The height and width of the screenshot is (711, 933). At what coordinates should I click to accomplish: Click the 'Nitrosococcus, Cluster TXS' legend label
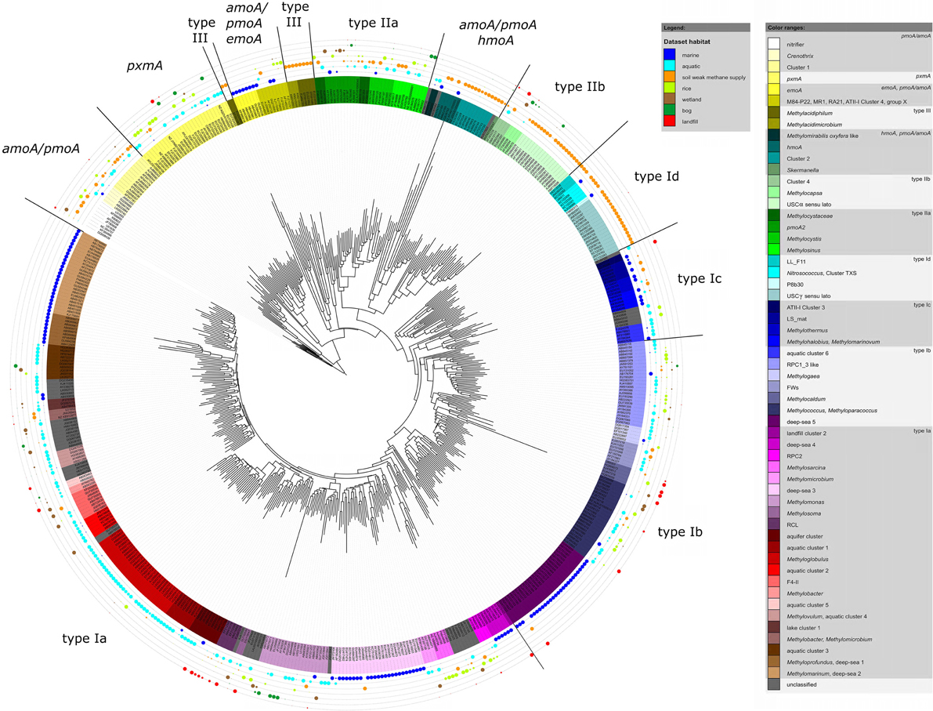pyautogui.click(x=822, y=274)
